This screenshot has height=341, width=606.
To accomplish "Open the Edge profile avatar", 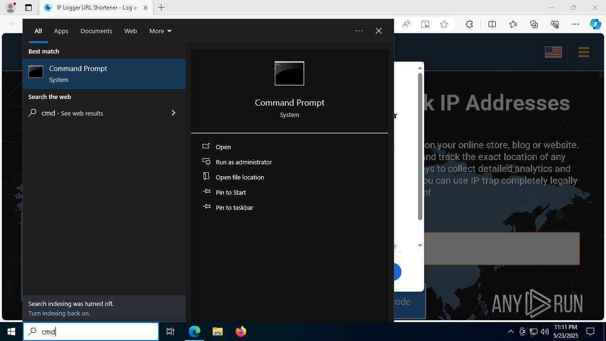I will pyautogui.click(x=10, y=8).
